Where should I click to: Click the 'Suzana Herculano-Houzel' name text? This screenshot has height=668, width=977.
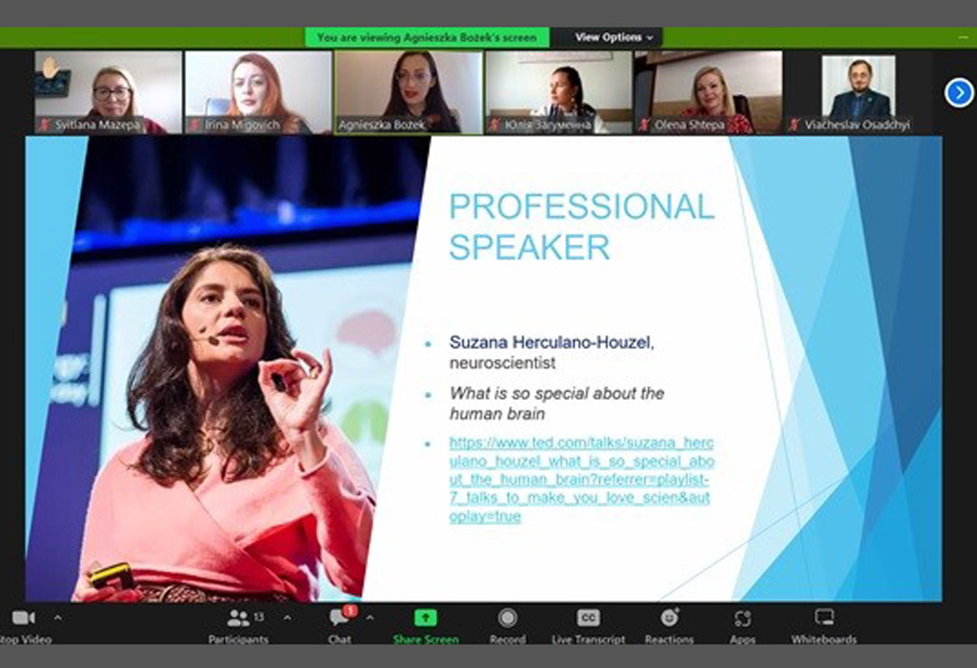point(550,342)
